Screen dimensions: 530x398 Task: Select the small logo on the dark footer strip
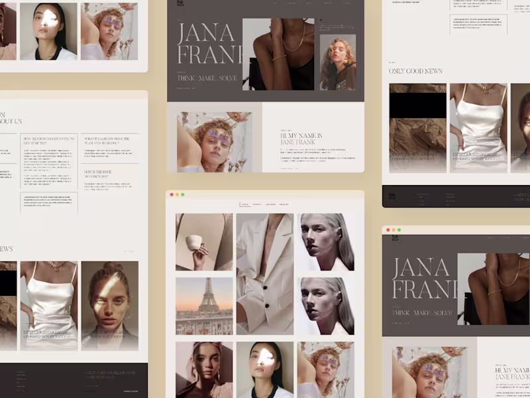point(392,196)
